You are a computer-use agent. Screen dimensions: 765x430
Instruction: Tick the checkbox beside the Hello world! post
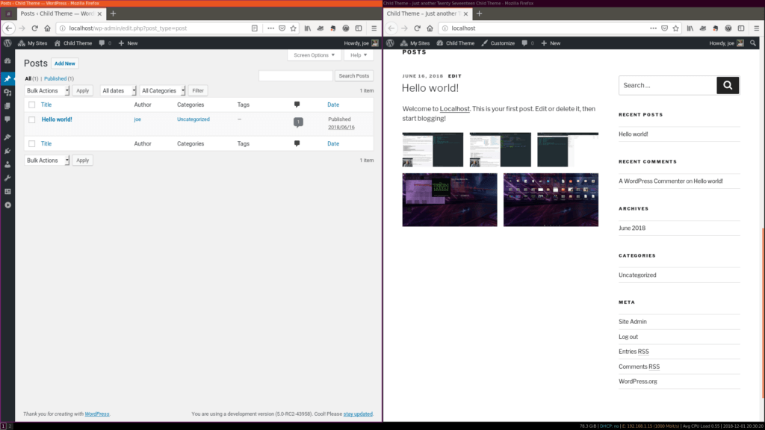click(31, 119)
